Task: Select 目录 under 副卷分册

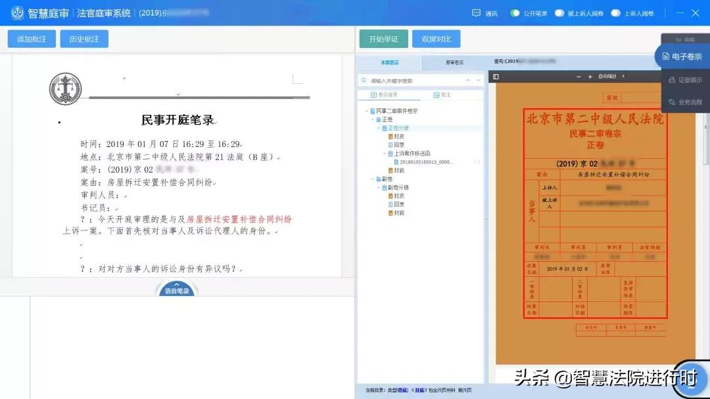Action: [x=399, y=204]
